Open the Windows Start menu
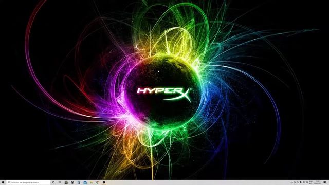This screenshot has height=185, width=329. [3, 182]
